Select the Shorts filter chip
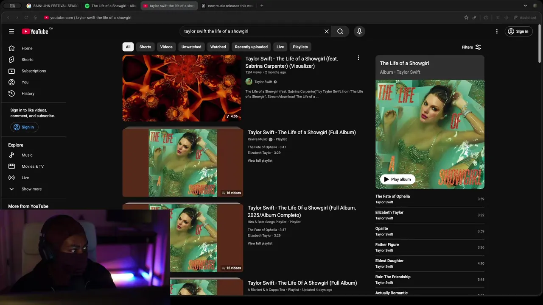 pos(145,47)
